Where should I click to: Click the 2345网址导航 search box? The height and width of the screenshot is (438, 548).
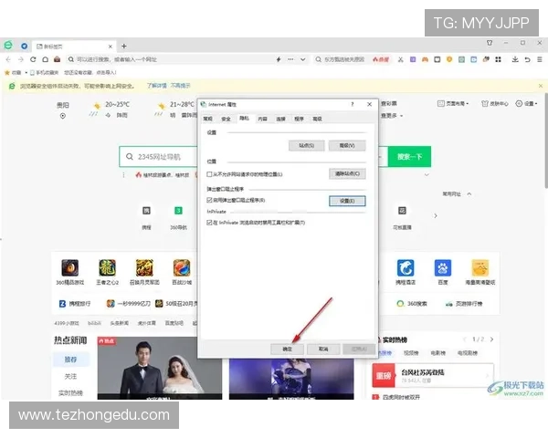click(x=158, y=157)
